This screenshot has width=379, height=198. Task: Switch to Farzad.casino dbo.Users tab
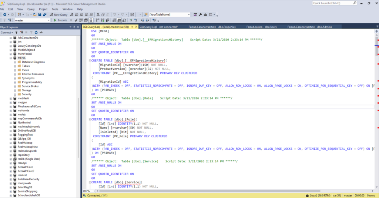(x=261, y=27)
